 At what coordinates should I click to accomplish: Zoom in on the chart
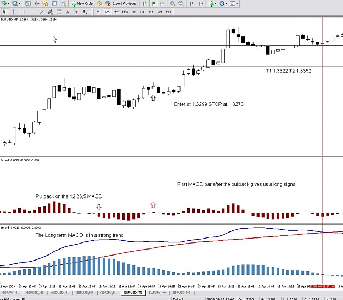tap(172, 3)
